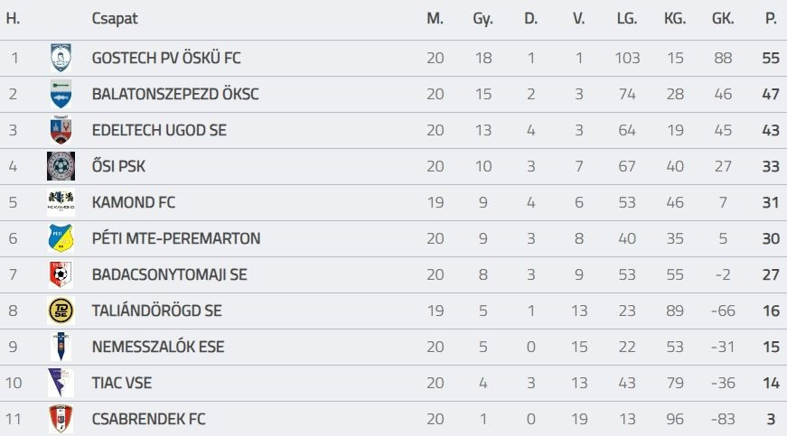The image size is (787, 436).
Task: Click the Kamond FC logo
Action: pyautogui.click(x=61, y=203)
